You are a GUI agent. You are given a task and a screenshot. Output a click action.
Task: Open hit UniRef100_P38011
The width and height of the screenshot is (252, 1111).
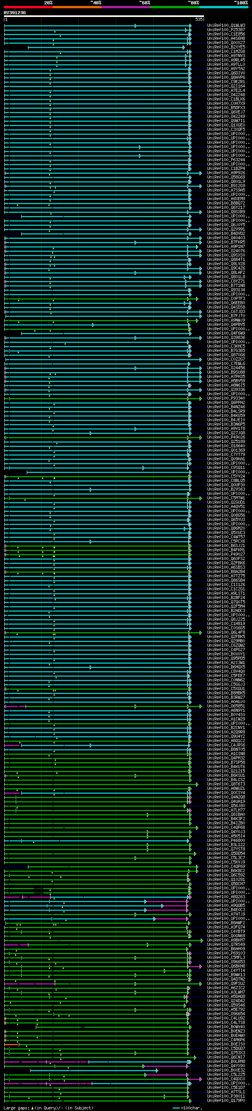(x=226, y=1096)
